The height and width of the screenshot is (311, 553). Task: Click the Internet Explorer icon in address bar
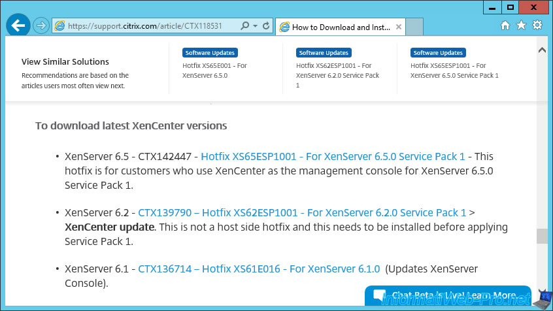pos(59,26)
